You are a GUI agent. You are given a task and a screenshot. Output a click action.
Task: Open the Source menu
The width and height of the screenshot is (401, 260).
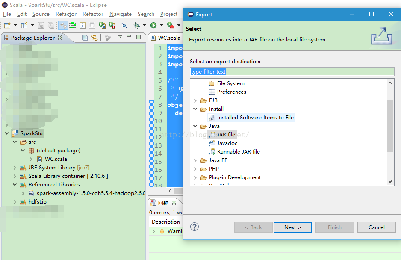(41, 14)
